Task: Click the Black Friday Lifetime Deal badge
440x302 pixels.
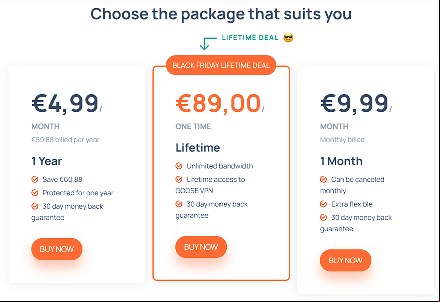Action: pyautogui.click(x=221, y=65)
